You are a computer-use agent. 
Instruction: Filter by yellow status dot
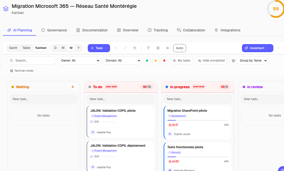pyautogui.click(x=156, y=61)
